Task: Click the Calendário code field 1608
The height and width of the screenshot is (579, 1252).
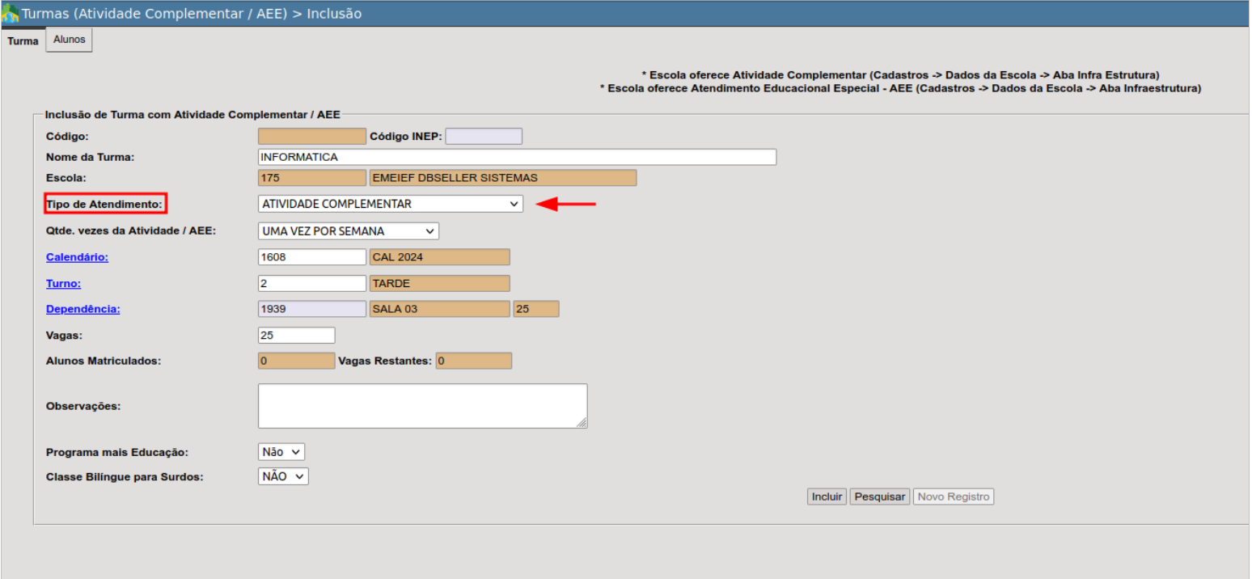Action: pos(311,257)
